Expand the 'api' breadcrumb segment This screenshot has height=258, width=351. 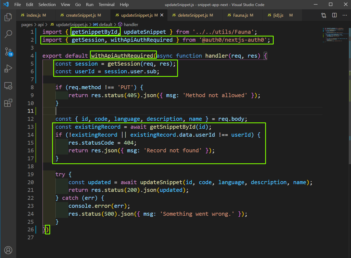[41, 24]
